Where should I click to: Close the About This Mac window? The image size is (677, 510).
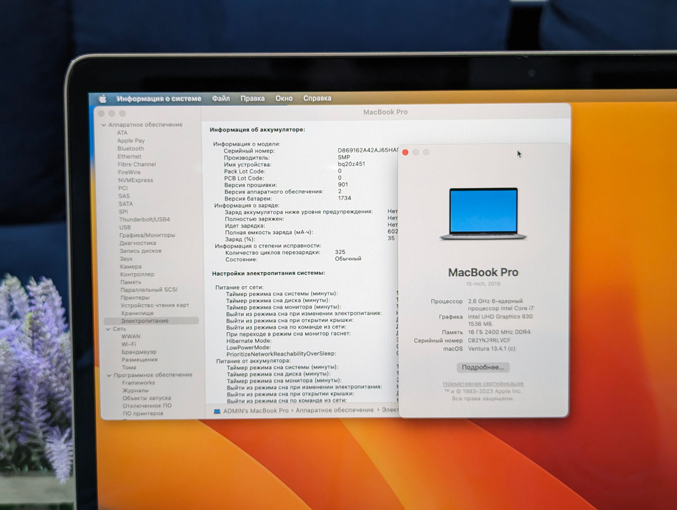click(x=405, y=152)
